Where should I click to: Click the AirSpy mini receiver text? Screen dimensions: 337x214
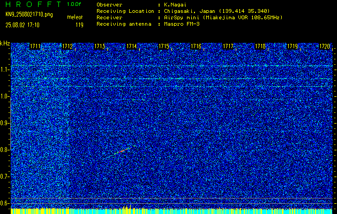coord(223,18)
